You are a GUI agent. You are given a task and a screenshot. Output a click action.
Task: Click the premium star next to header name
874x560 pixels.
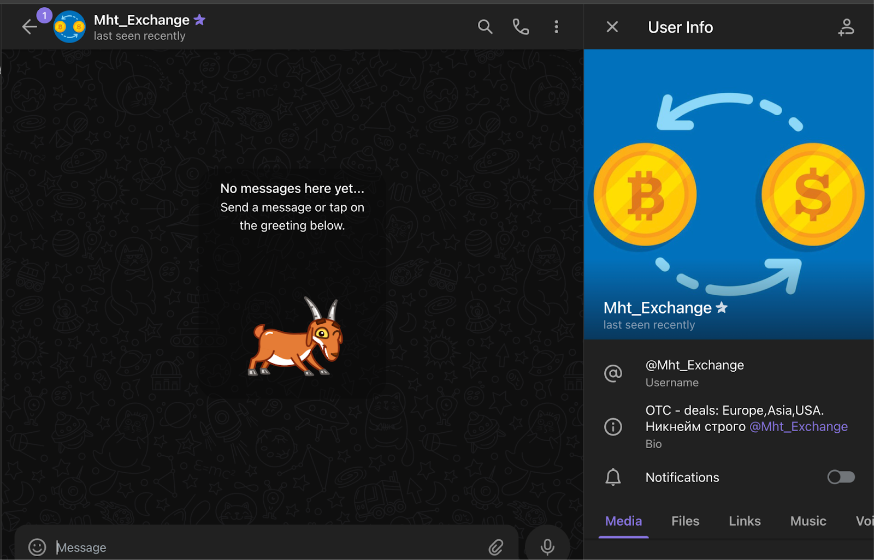pyautogui.click(x=200, y=20)
